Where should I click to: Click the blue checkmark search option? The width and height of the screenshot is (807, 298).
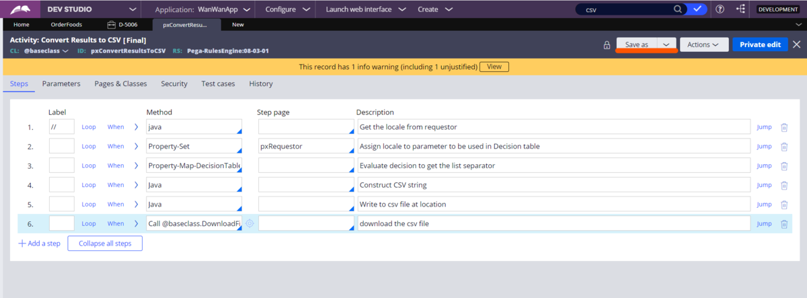pyautogui.click(x=698, y=9)
